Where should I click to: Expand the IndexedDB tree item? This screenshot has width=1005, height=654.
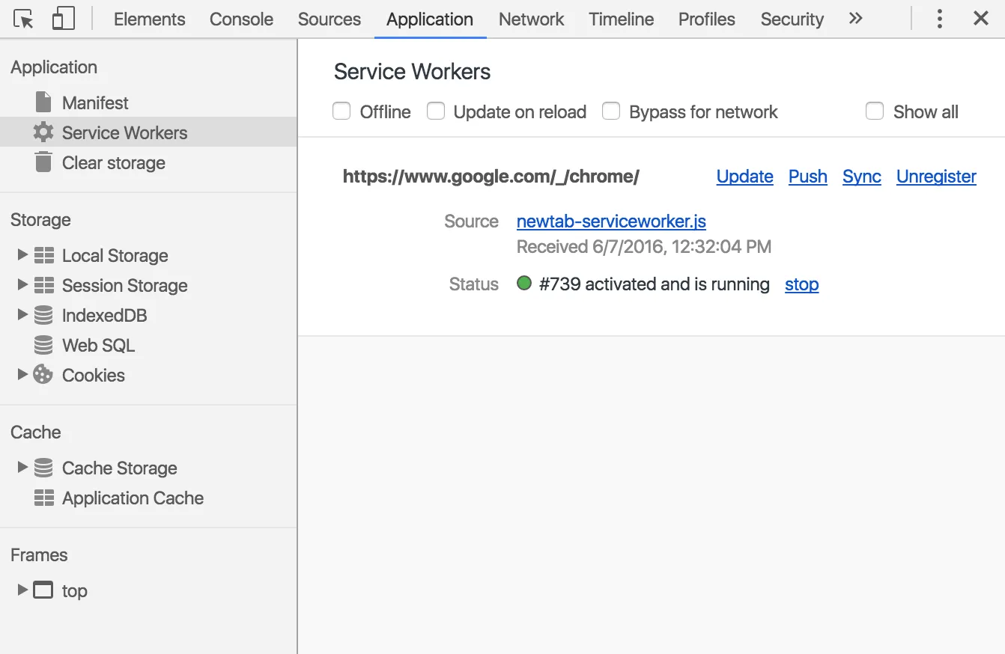coord(22,315)
